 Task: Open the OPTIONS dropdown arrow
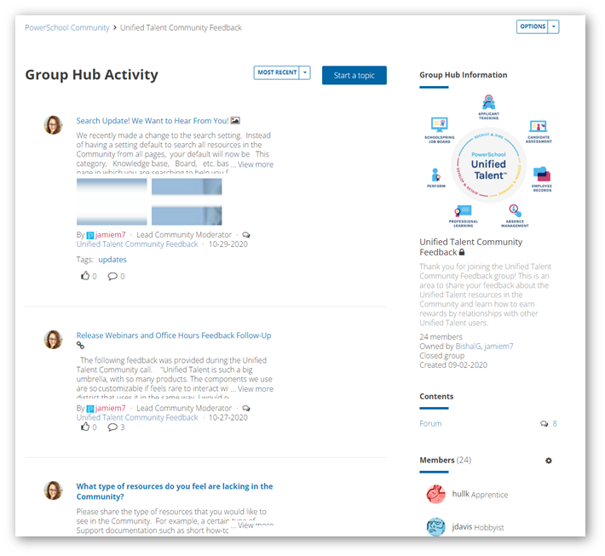554,26
